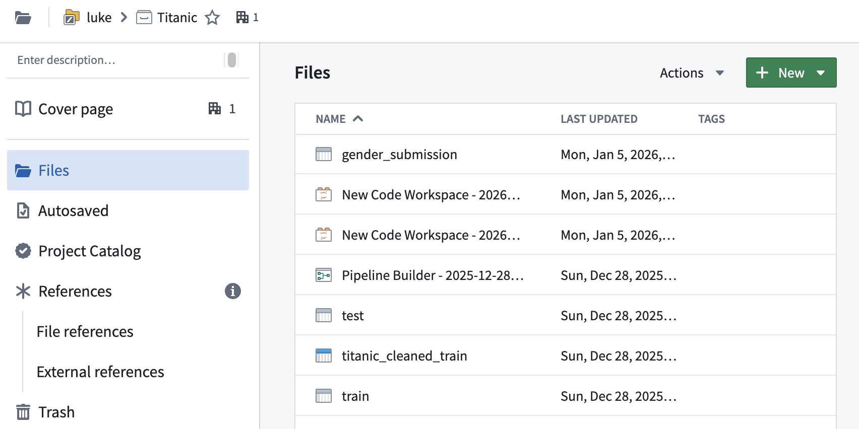Click the Project Catalog verified badge icon

[23, 250]
